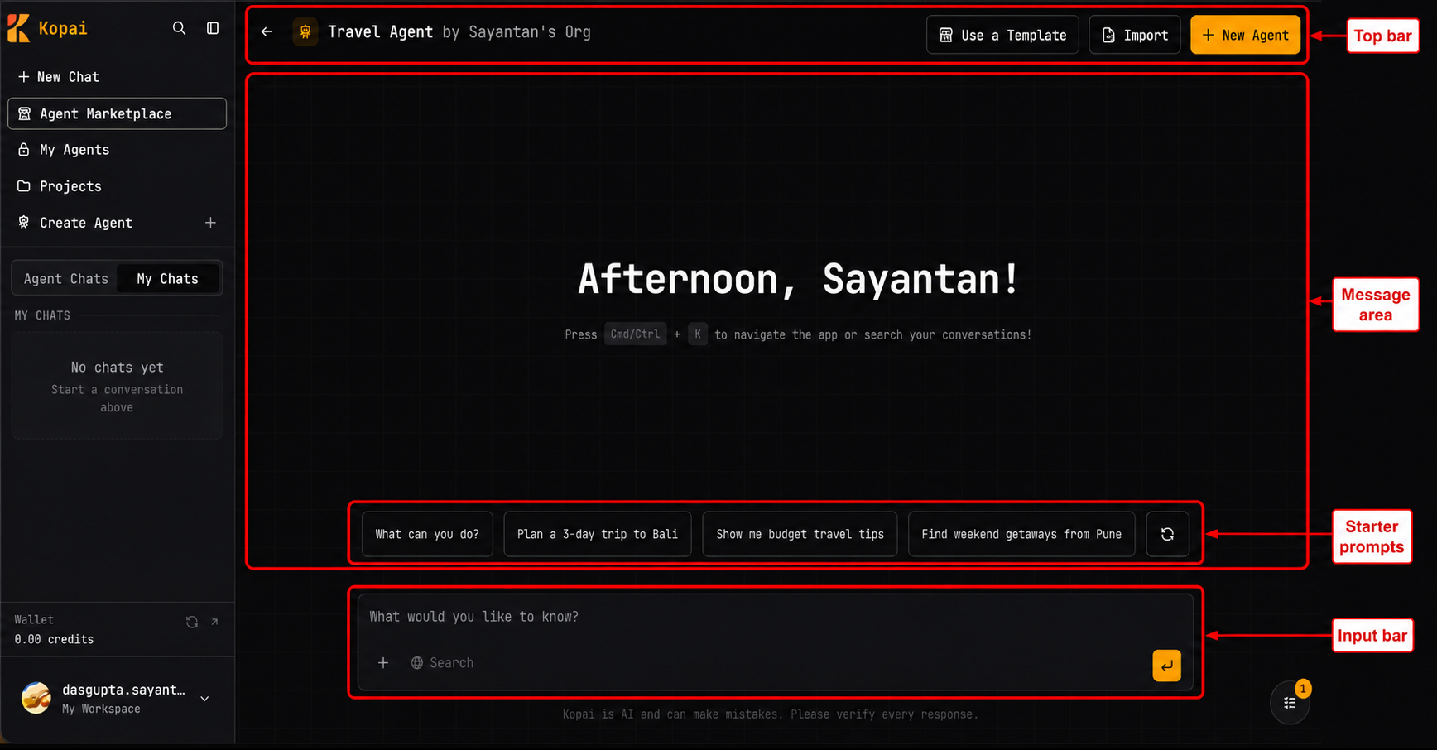The height and width of the screenshot is (750, 1437).
Task: Go to My Agents
Action: click(x=64, y=150)
